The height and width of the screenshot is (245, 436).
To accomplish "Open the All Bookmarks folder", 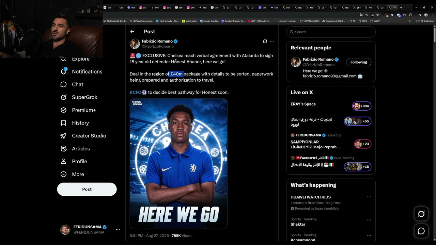I will (425, 21).
